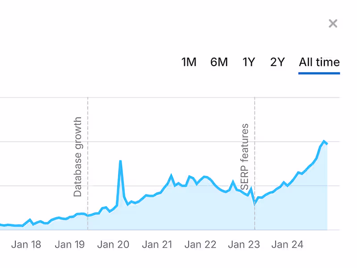The width and height of the screenshot is (357, 268).
Task: Click the highest point at the chart's end
Action: 324,141
